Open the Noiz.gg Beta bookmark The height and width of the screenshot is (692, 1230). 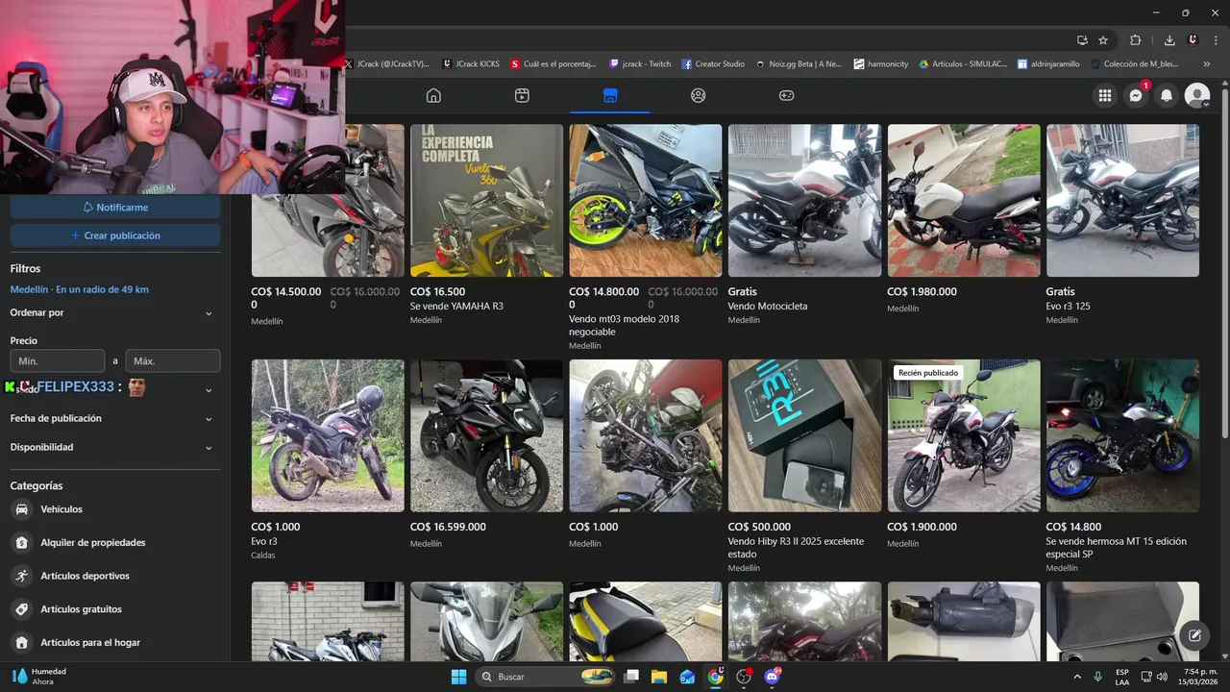pyautogui.click(x=799, y=64)
